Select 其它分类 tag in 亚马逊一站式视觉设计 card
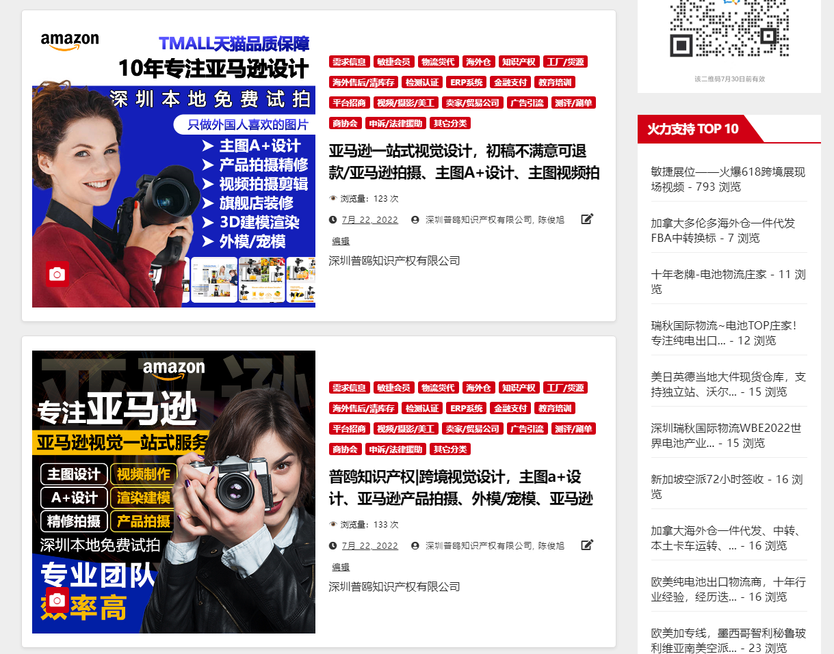 coord(450,123)
